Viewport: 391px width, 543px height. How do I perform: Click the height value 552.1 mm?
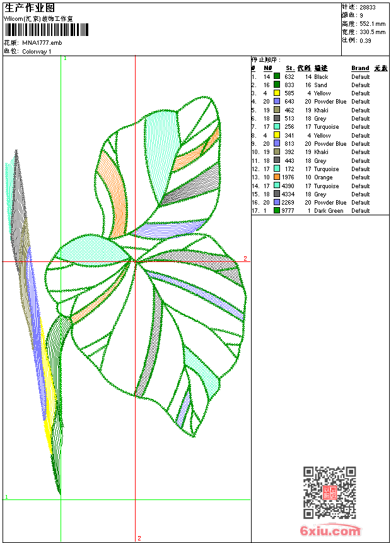[x=372, y=23]
